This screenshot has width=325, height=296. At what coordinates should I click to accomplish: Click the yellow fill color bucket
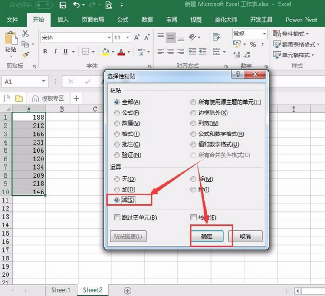click(x=105, y=52)
